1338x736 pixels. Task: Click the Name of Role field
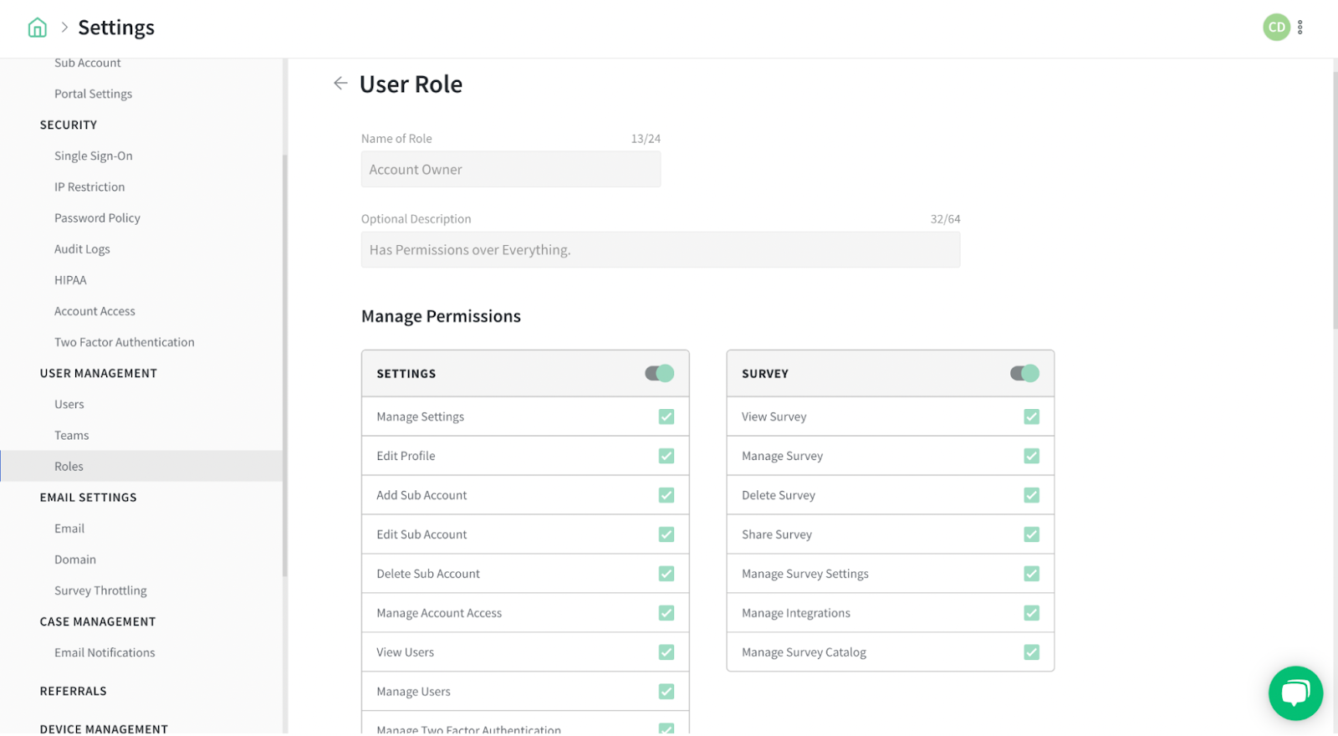(511, 170)
